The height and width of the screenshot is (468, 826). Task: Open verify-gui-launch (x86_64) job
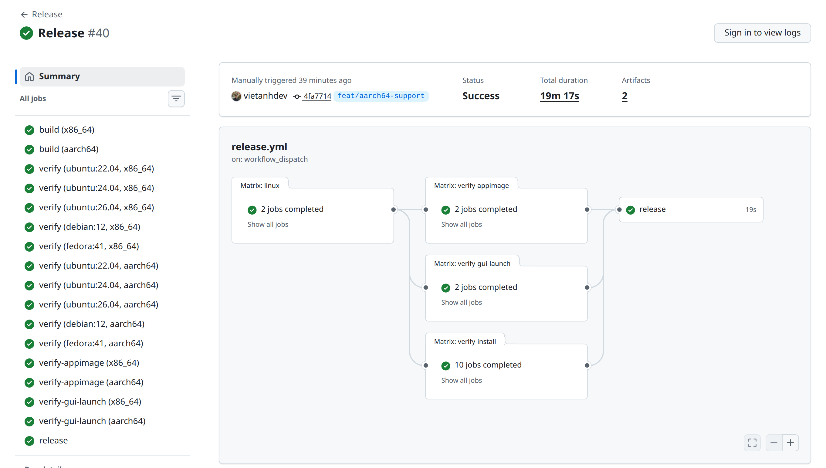(x=102, y=402)
